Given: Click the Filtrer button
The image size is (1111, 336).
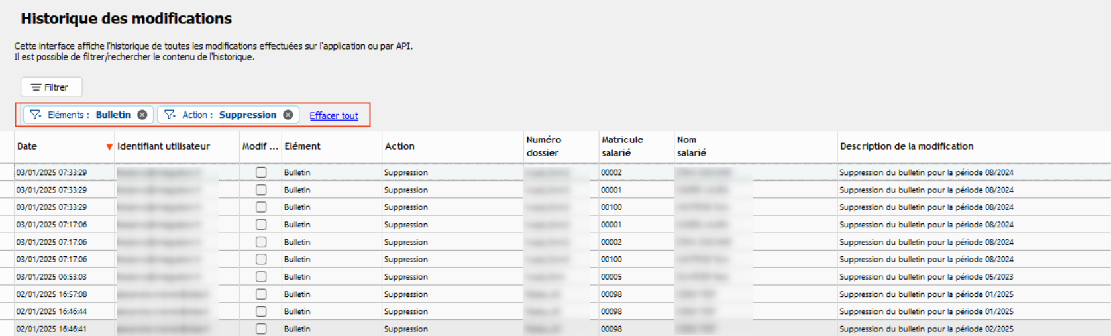Looking at the screenshot, I should pos(51,87).
